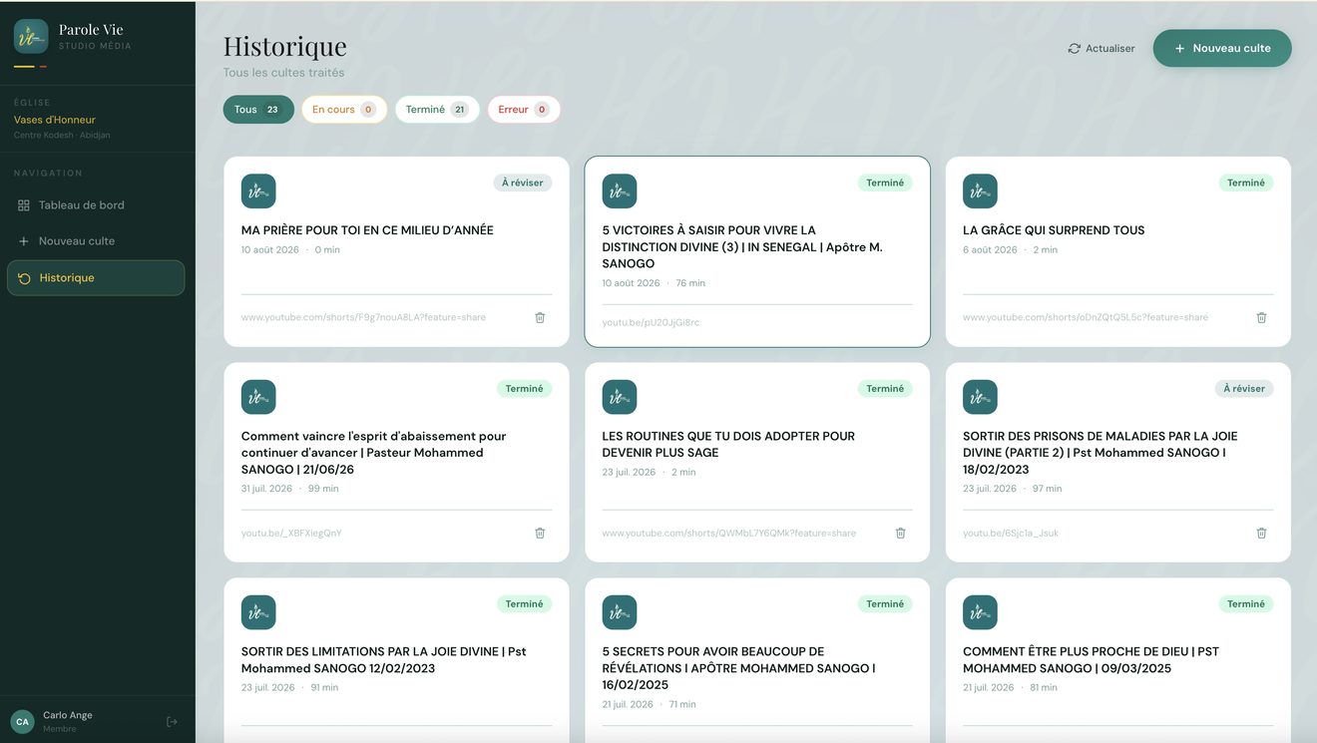The image size is (1317, 743).
Task: Delete the "MA PRIÈRE POUR TOI" card via trash icon
Action: [540, 317]
